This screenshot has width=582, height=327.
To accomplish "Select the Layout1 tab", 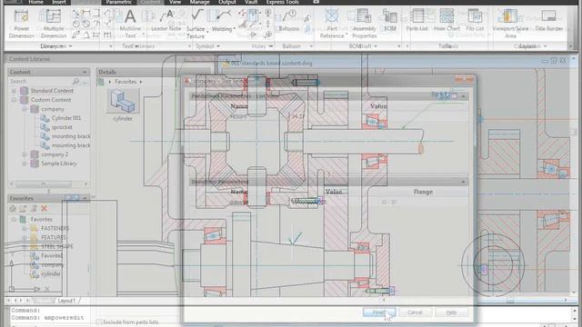I will pyautogui.click(x=66, y=301).
